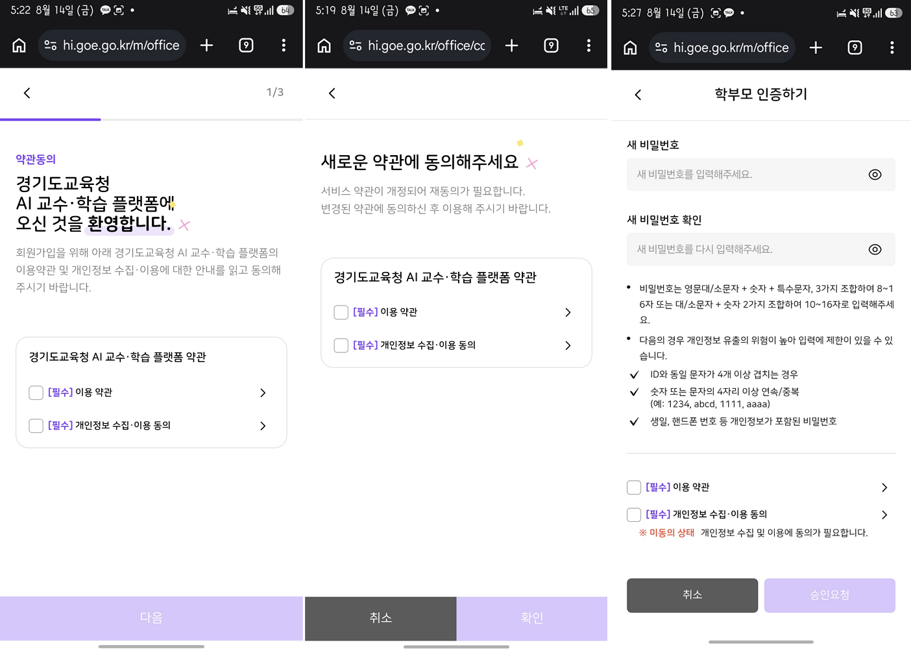Screen dimensions: 911x649
Task: Check 개인정보 수집·이용 동의 in middle screen
Action: pyautogui.click(x=341, y=345)
